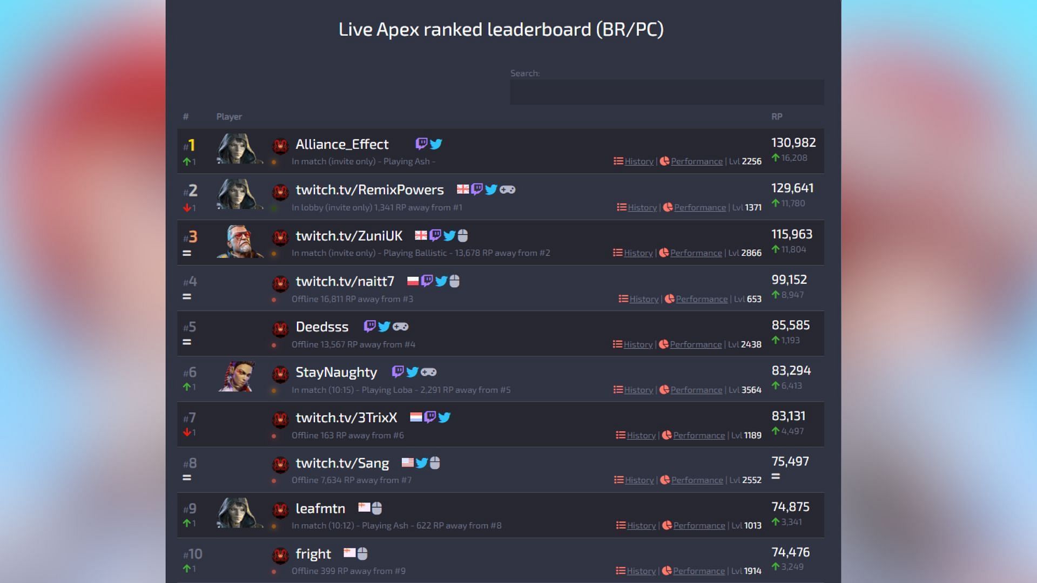Click the Twitter icon for twitch.tv/RemixPowers

(493, 188)
